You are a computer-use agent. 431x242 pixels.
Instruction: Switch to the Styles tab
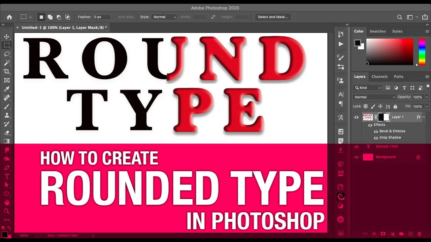pyautogui.click(x=397, y=31)
